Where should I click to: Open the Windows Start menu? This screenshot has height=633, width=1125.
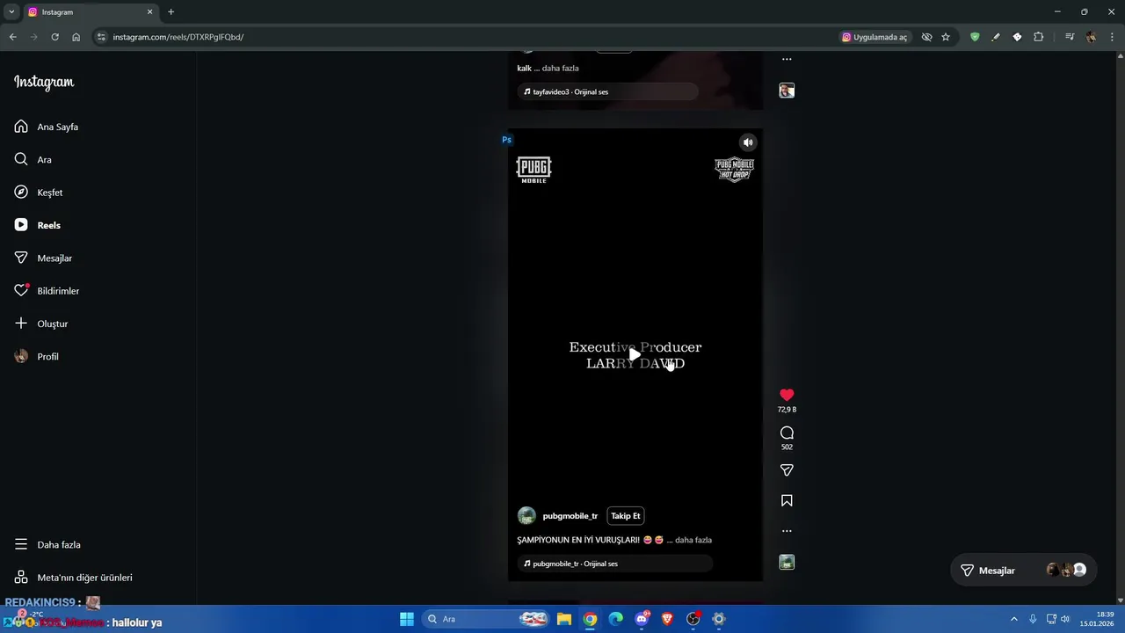[x=407, y=619]
